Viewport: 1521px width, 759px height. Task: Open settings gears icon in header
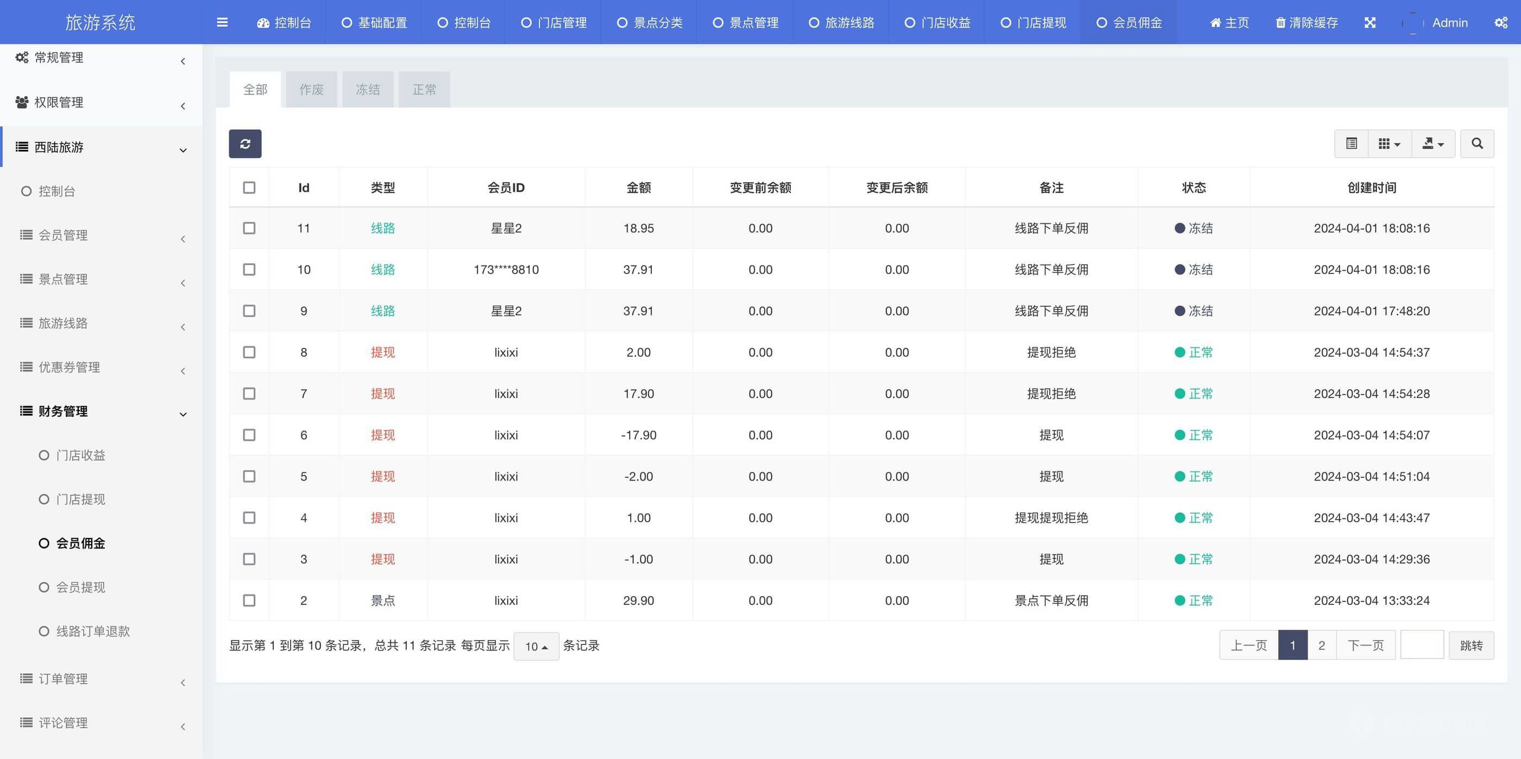pyautogui.click(x=1500, y=22)
